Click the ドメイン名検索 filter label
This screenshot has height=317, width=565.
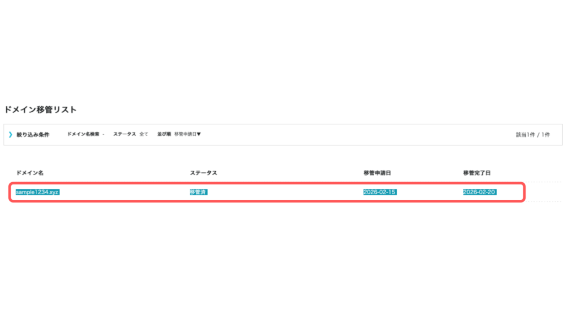(x=83, y=134)
